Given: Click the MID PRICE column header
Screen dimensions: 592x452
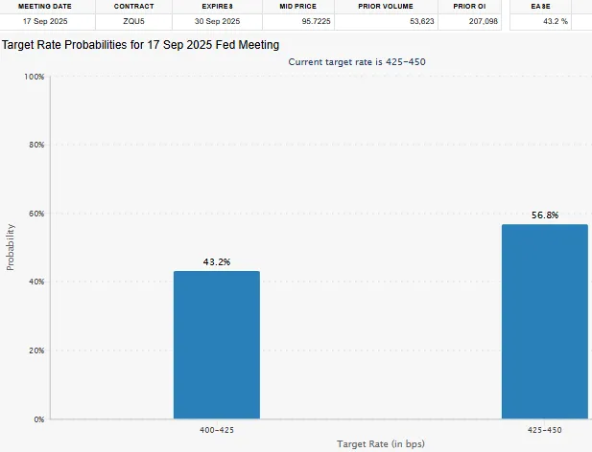Looking at the screenshot, I should point(297,6).
